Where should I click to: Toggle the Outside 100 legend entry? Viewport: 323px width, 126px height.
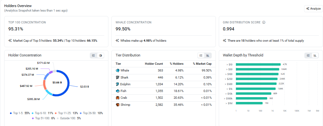coord(69,118)
